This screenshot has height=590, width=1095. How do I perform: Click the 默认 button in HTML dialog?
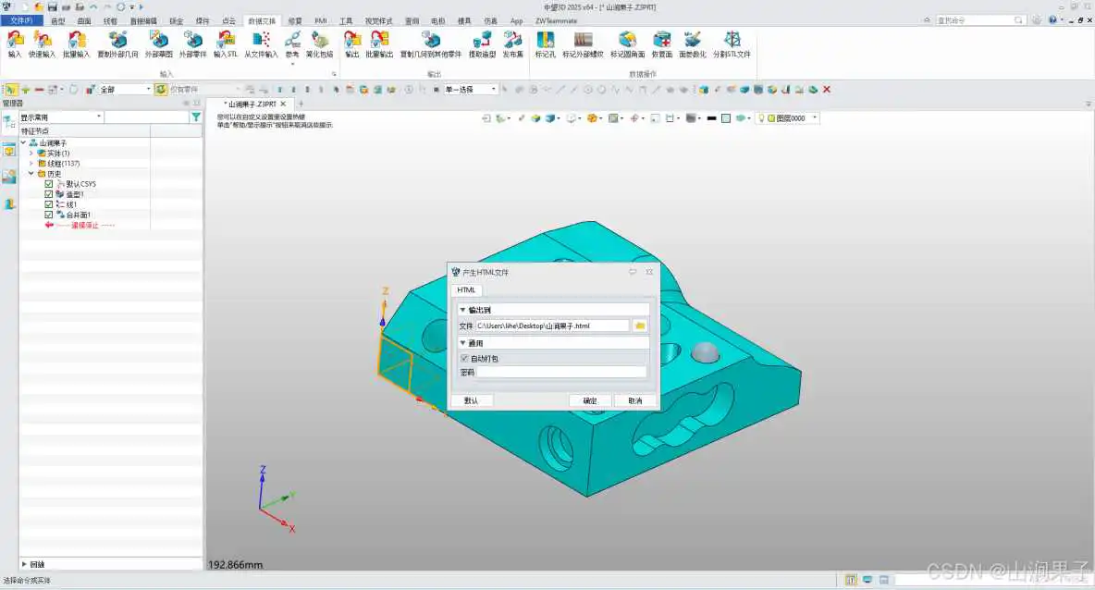point(472,400)
